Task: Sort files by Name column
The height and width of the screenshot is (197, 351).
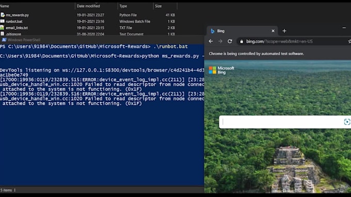Action: [5, 6]
